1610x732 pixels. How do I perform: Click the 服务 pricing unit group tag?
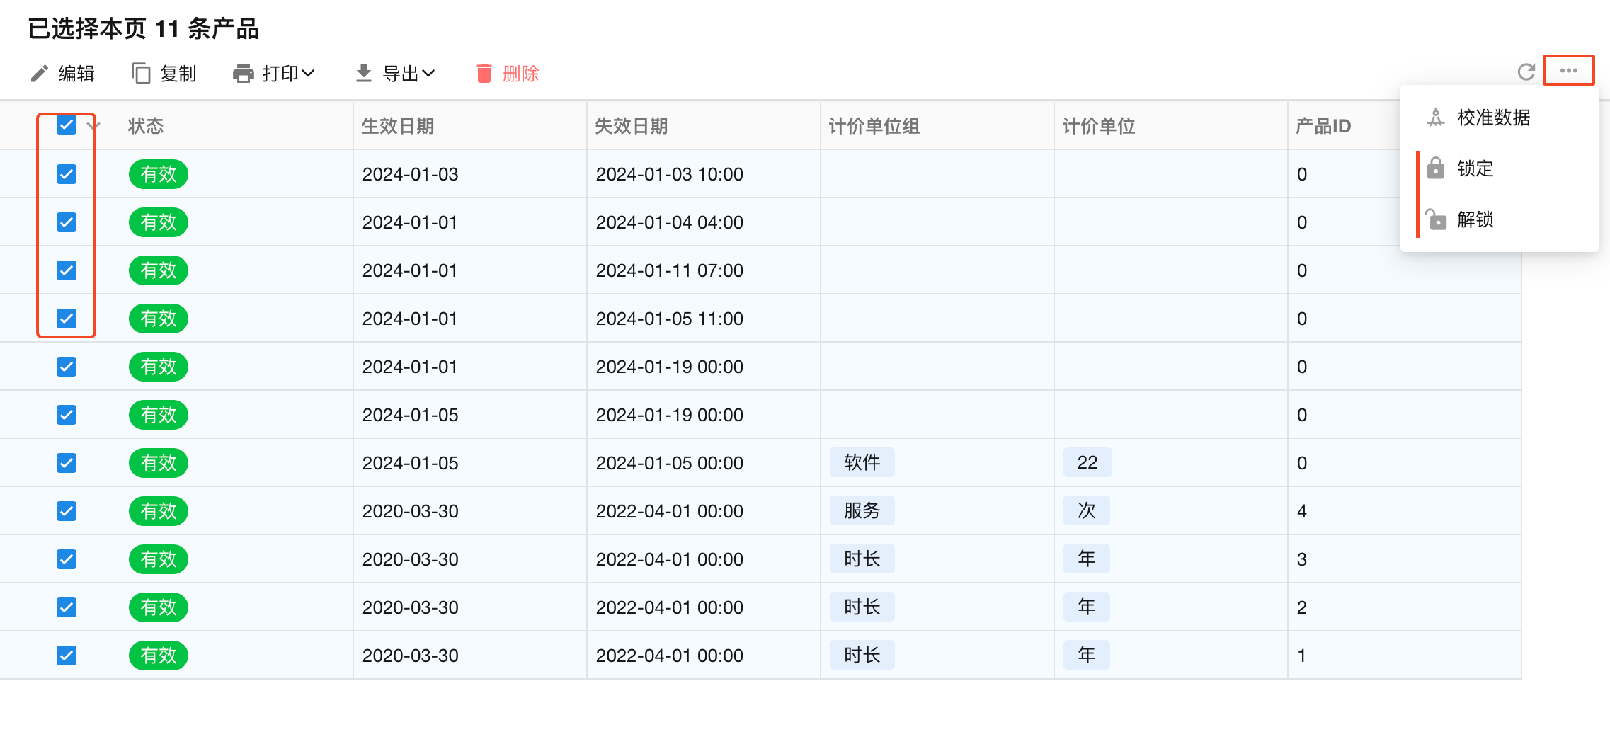[862, 511]
